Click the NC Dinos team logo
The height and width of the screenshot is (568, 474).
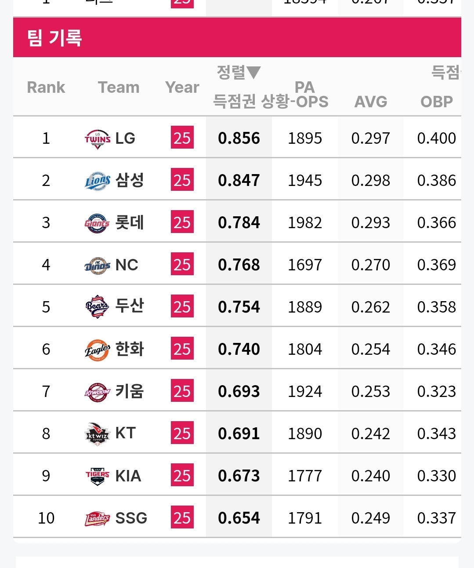97,265
